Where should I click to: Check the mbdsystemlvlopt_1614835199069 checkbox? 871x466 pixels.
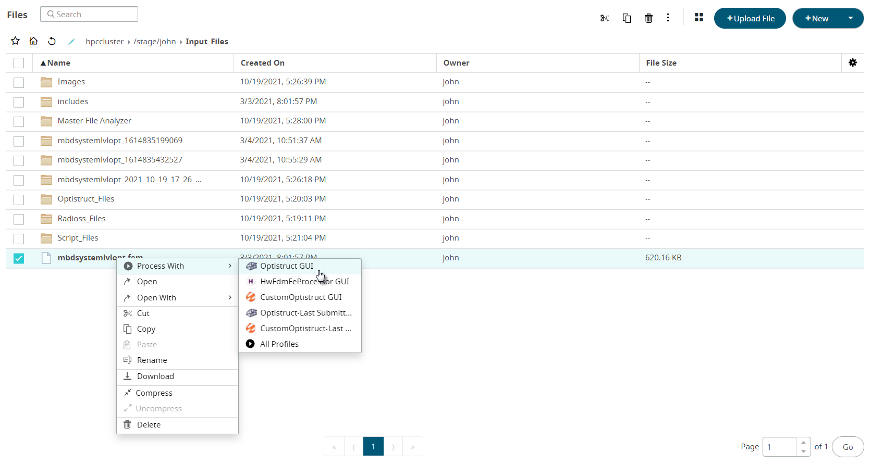coord(19,141)
